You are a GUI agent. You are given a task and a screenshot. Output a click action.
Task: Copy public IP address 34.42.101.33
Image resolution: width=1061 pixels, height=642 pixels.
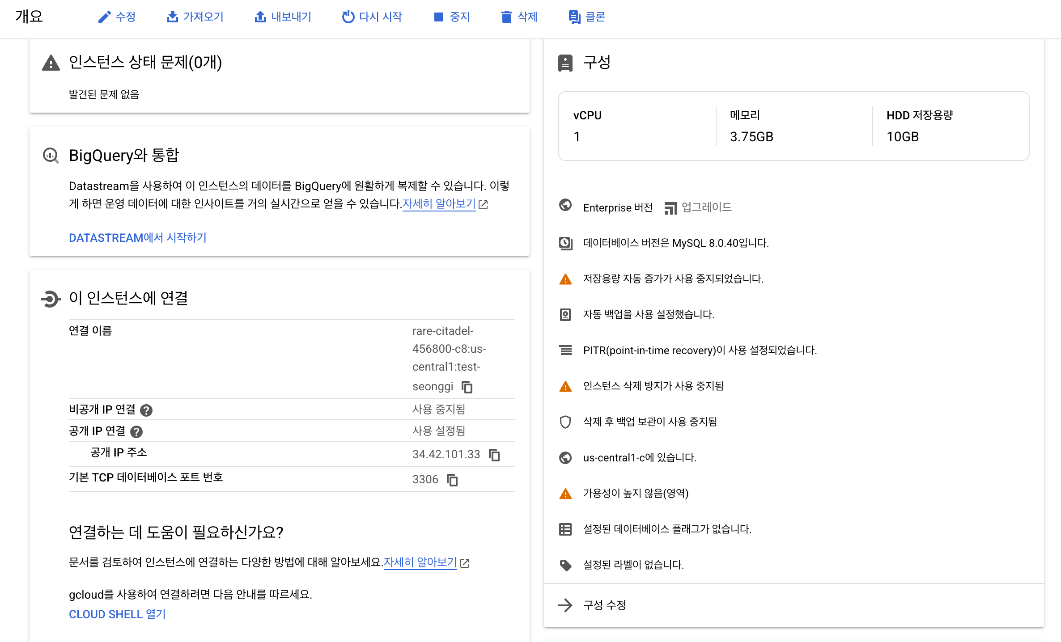[x=494, y=455]
